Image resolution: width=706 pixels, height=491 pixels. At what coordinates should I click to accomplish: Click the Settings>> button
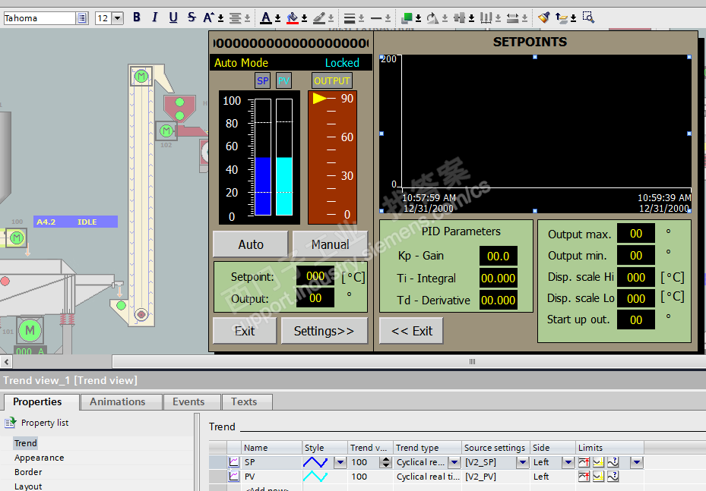(324, 331)
